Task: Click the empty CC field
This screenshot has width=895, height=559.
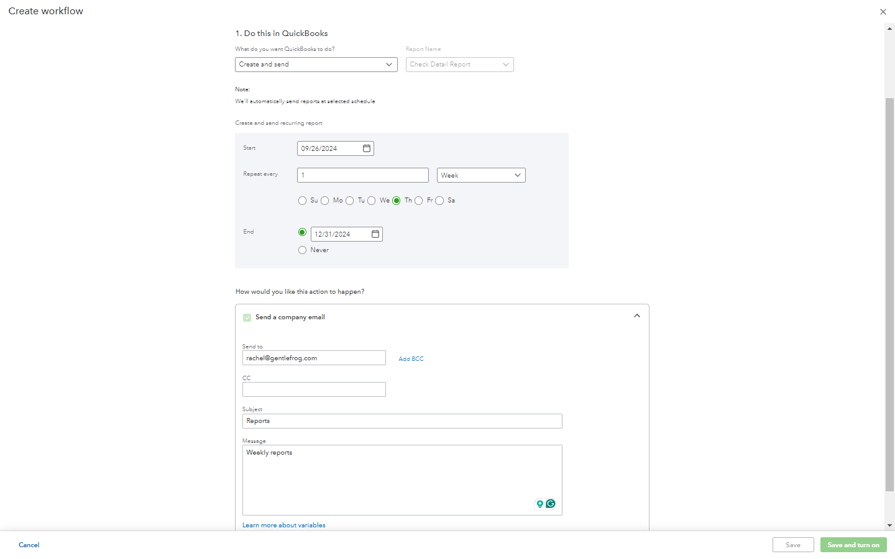Action: pos(314,389)
